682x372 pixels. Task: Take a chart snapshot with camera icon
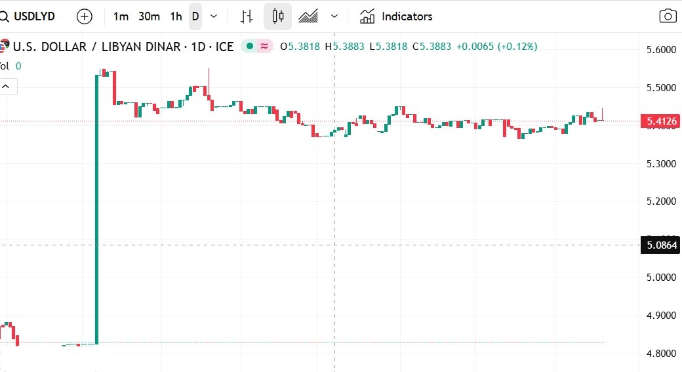668,16
